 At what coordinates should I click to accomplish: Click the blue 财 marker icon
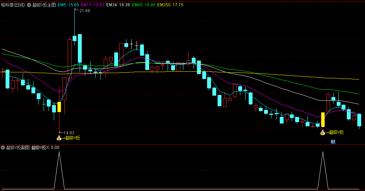coord(333,142)
